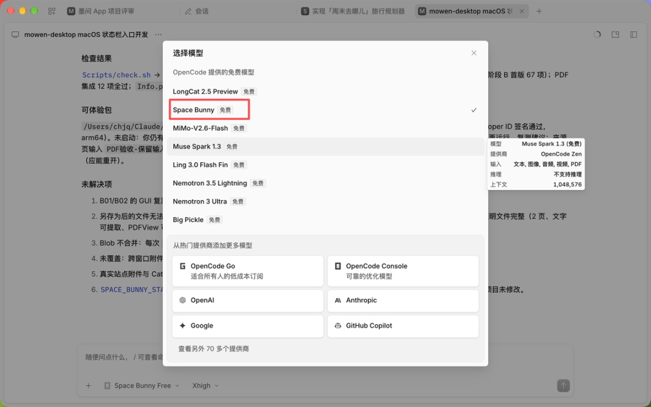The image size is (651, 407).
Task: Click the OpenCode Go logo icon
Action: [x=182, y=267]
